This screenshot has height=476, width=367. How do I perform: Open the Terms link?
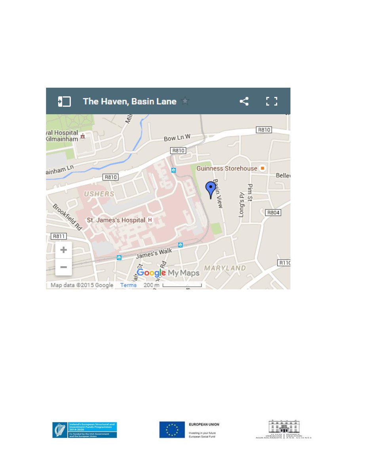pos(128,285)
